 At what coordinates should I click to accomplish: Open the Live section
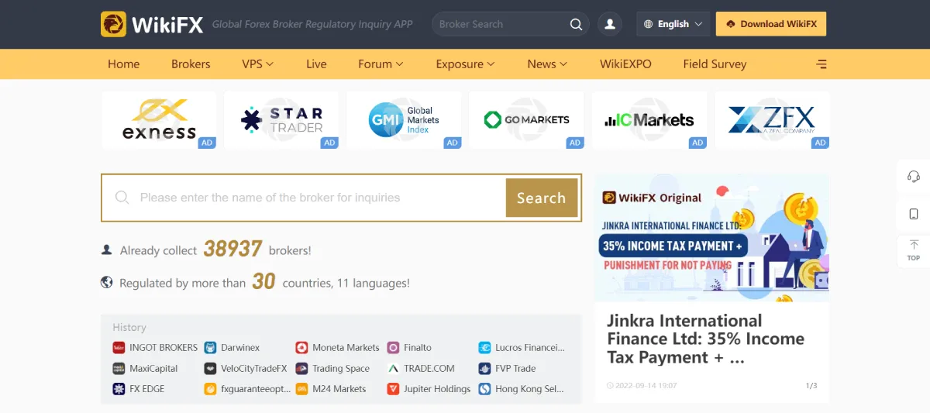click(x=316, y=64)
